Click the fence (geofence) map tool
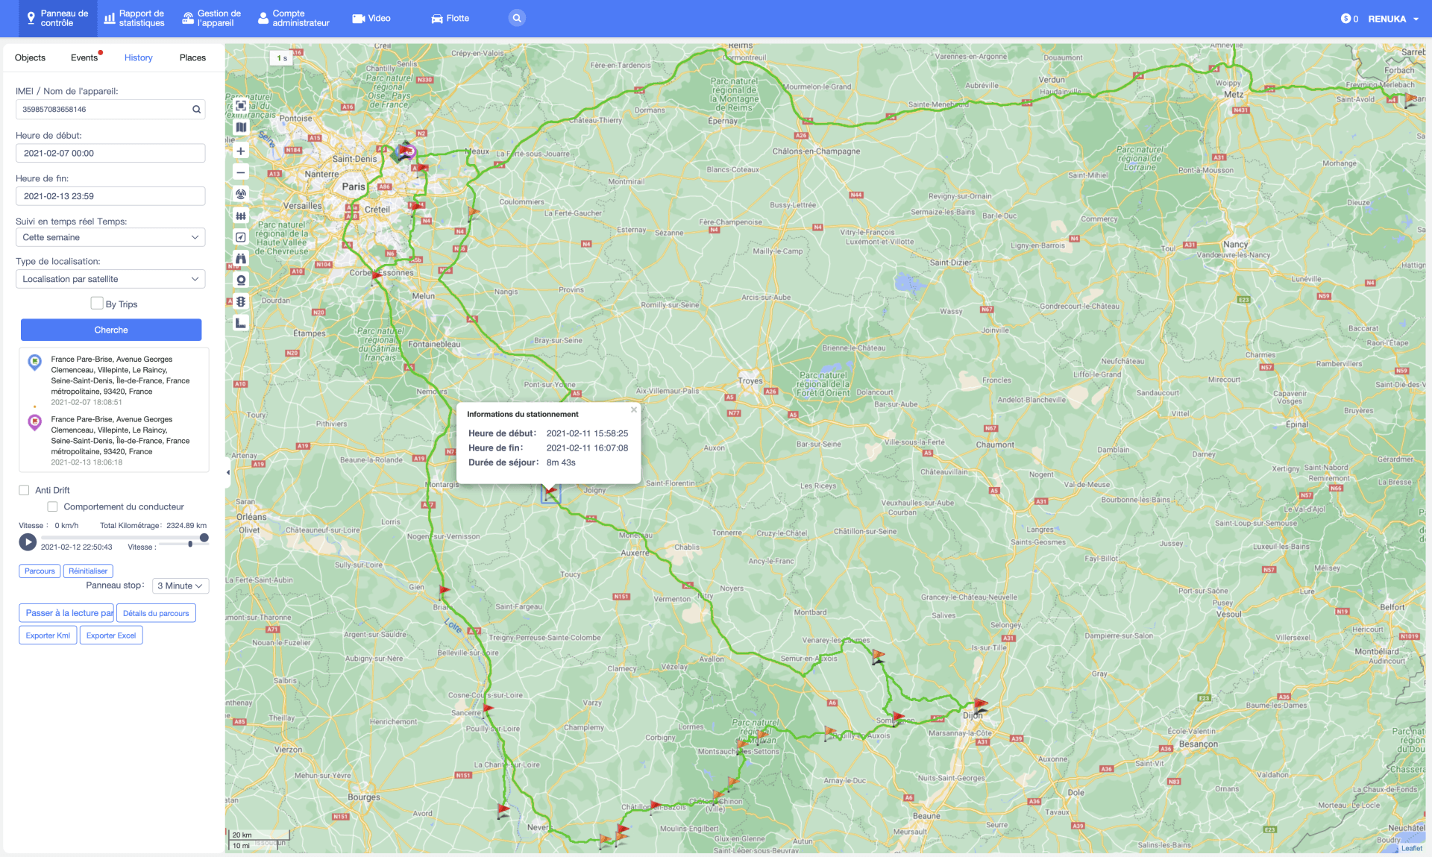 point(240,216)
